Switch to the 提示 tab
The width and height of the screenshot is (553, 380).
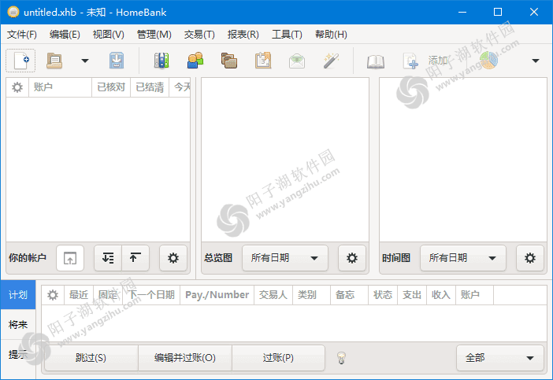(x=18, y=354)
